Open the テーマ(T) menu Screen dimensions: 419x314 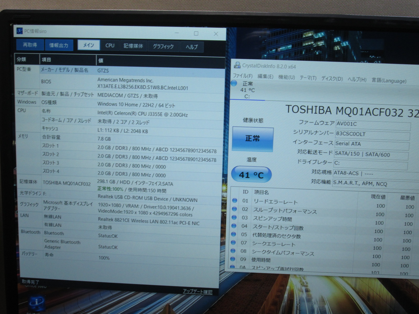(308, 78)
